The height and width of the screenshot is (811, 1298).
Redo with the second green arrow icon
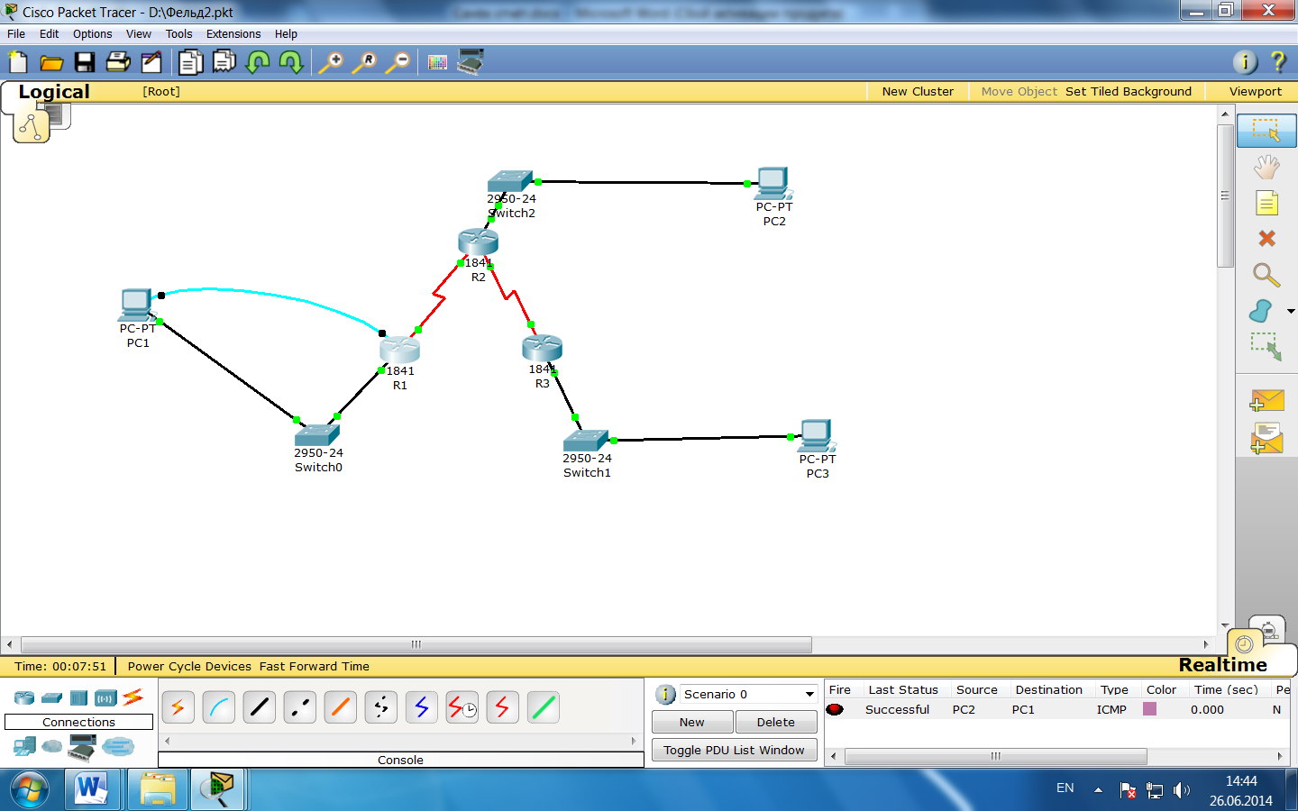(291, 62)
